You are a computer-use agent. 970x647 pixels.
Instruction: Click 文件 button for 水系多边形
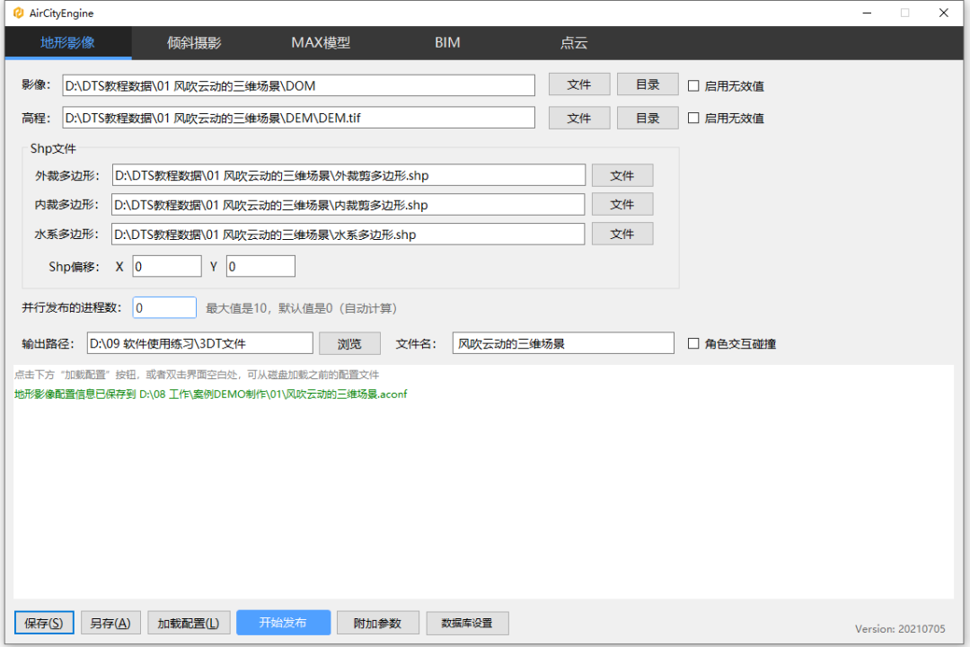pos(622,234)
